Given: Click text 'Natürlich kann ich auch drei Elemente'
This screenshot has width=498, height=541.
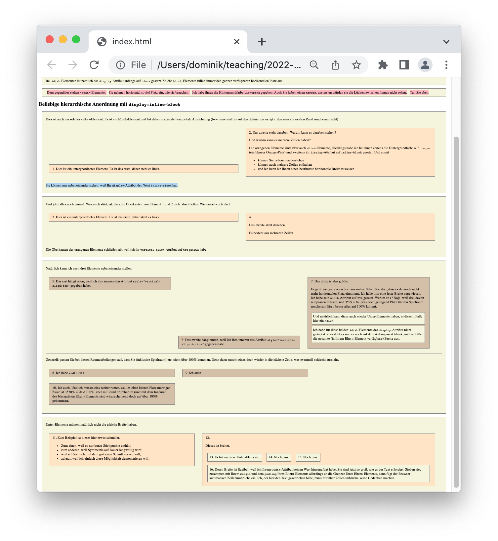Looking at the screenshot, I should pyautogui.click(x=89, y=268).
